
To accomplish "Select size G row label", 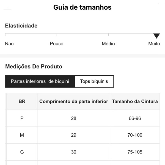I will 22,152.
